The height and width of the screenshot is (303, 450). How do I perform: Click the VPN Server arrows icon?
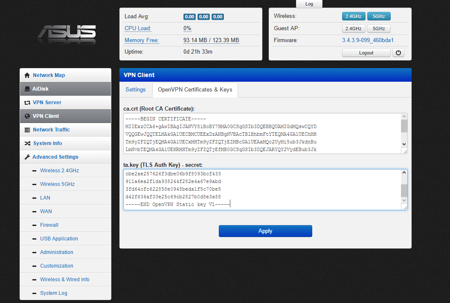click(27, 103)
